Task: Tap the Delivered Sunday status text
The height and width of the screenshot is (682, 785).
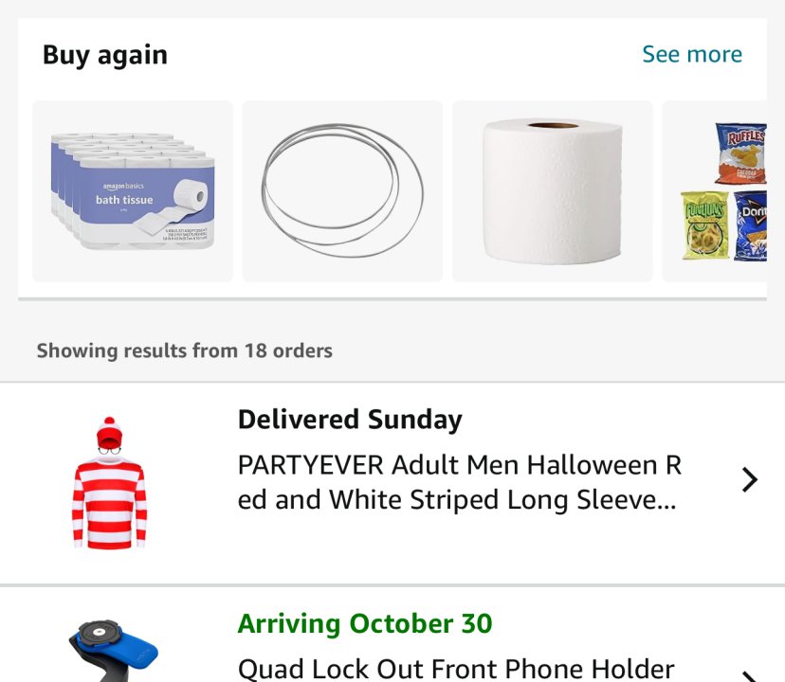Action: click(x=350, y=420)
